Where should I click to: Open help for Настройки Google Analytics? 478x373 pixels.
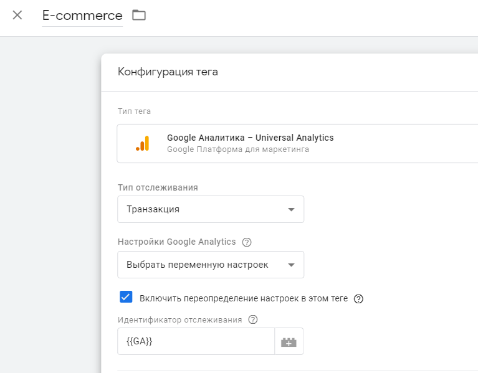coord(247,242)
